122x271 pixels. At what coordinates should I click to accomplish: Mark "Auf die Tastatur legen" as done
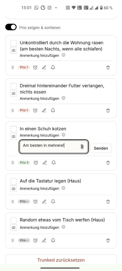tap(13, 181)
